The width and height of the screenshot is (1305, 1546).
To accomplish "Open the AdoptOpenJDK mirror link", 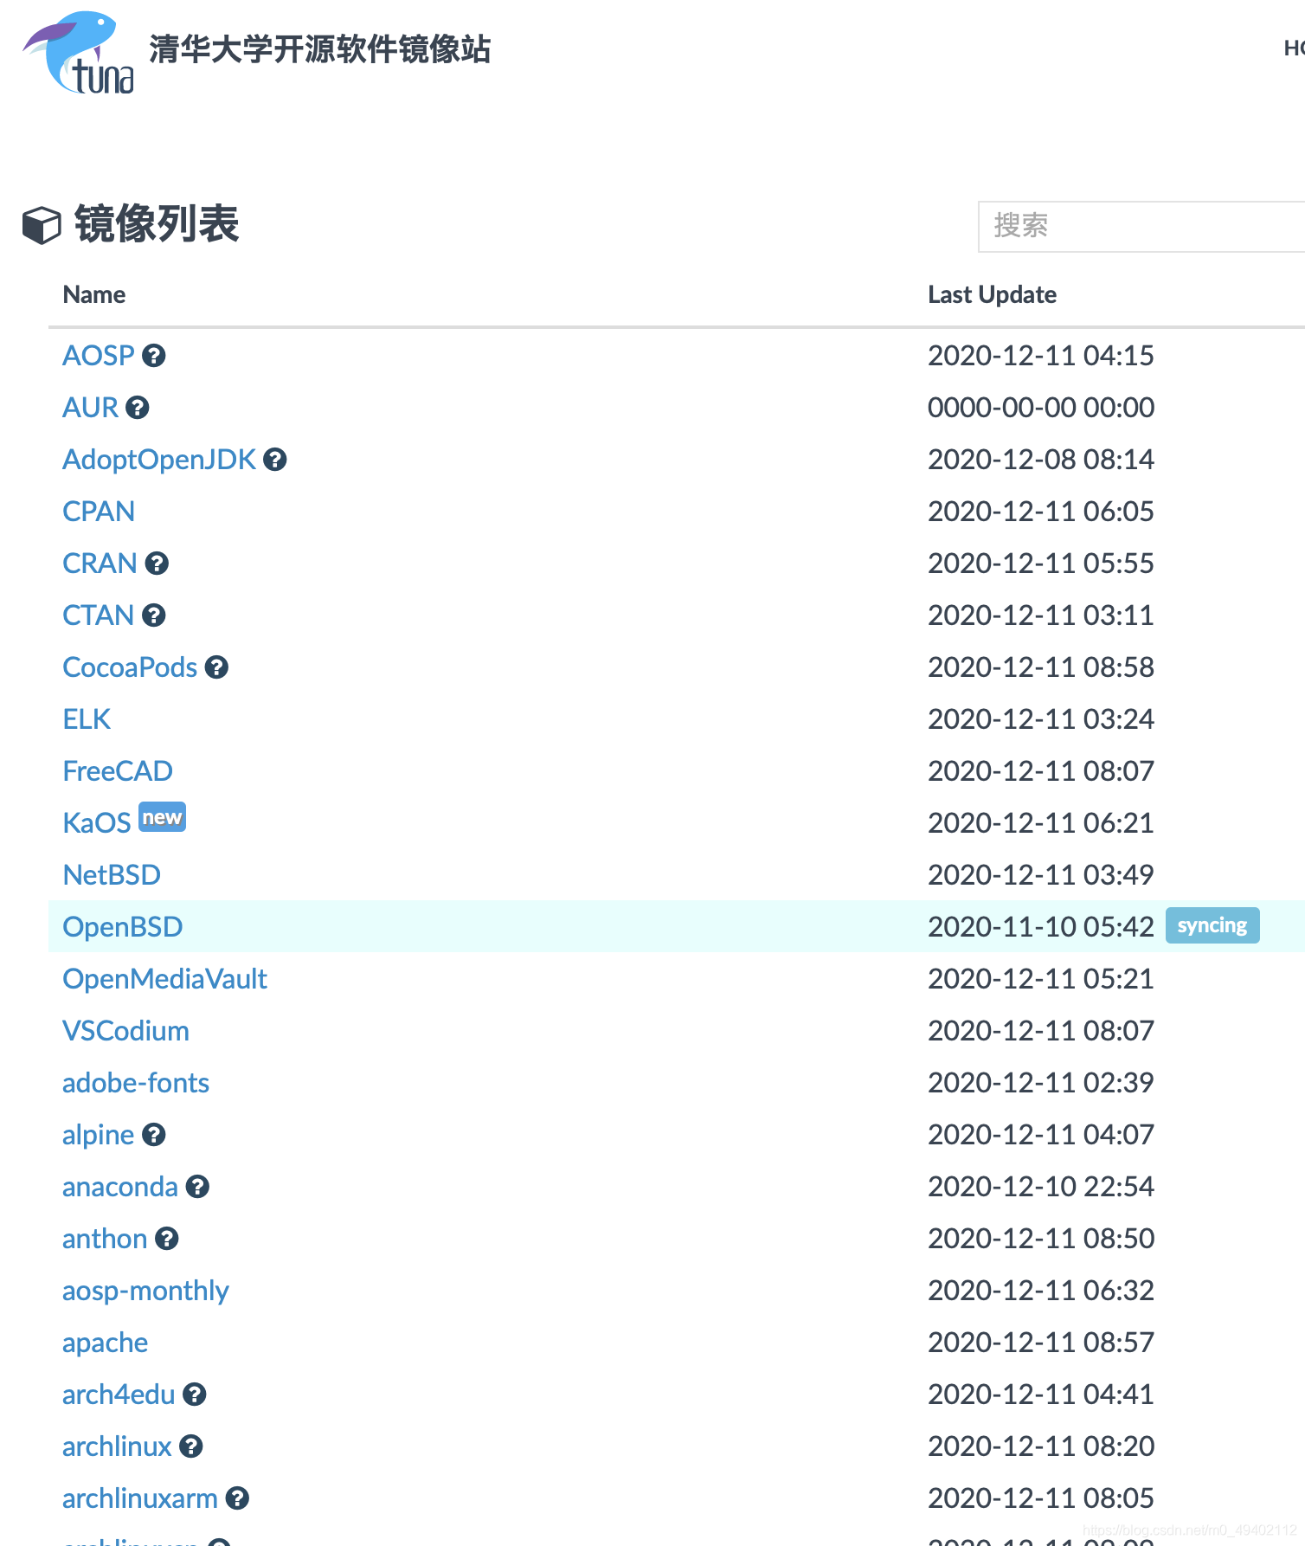I will [159, 460].
